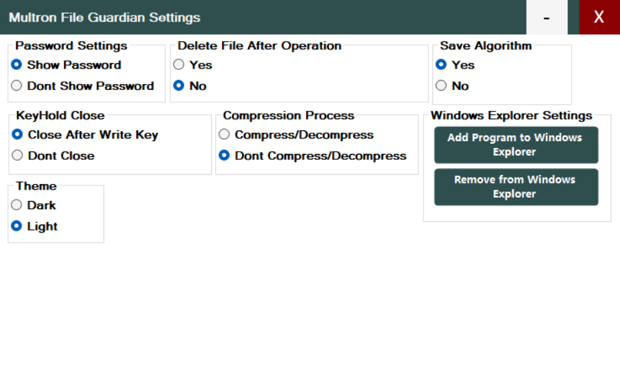Choose No under Save Algorithm

tap(453, 86)
